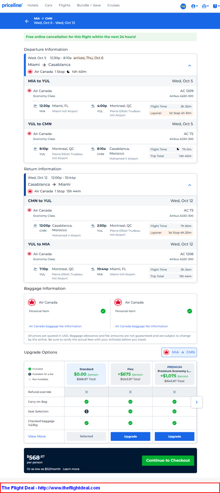Show next upgrade options with right chevron

(x=197, y=402)
